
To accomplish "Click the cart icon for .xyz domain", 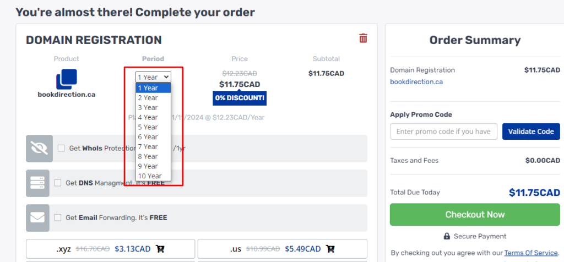I will coord(160,249).
